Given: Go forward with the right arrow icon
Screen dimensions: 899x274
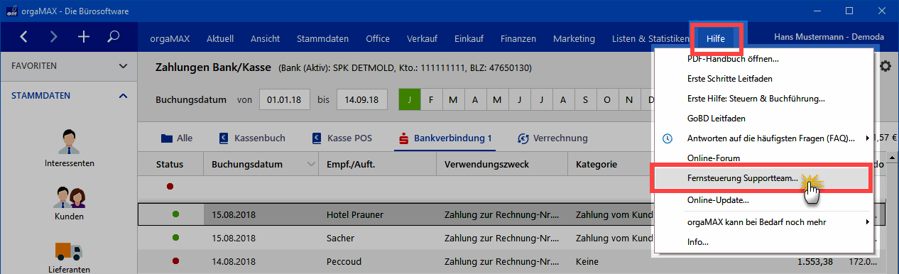Looking at the screenshot, I should [54, 37].
